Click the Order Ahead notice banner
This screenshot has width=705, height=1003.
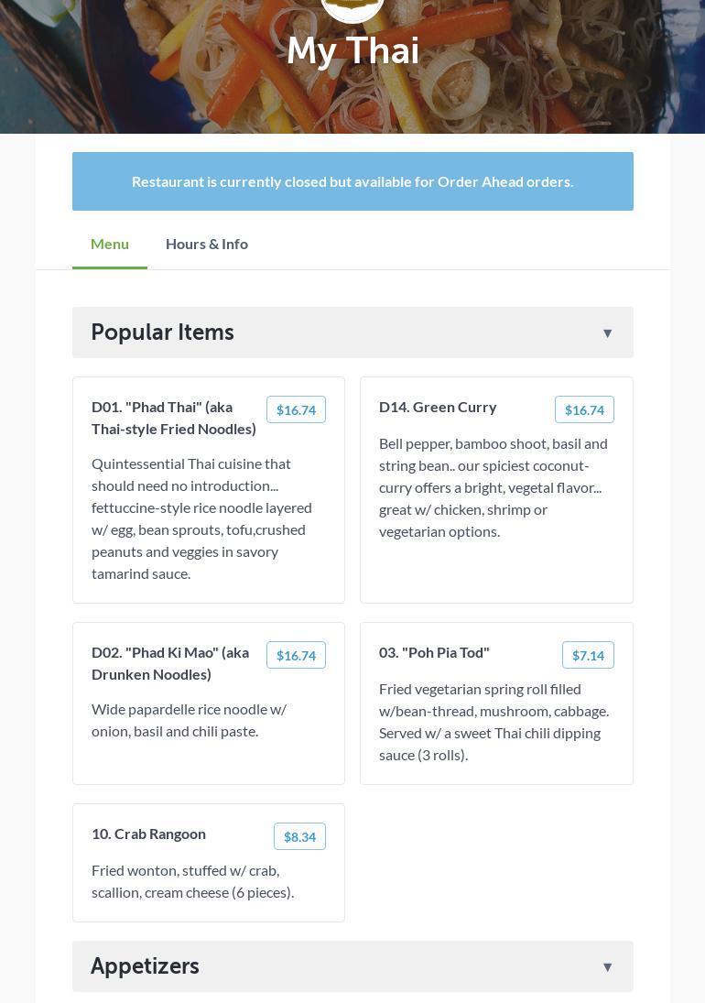(x=352, y=181)
